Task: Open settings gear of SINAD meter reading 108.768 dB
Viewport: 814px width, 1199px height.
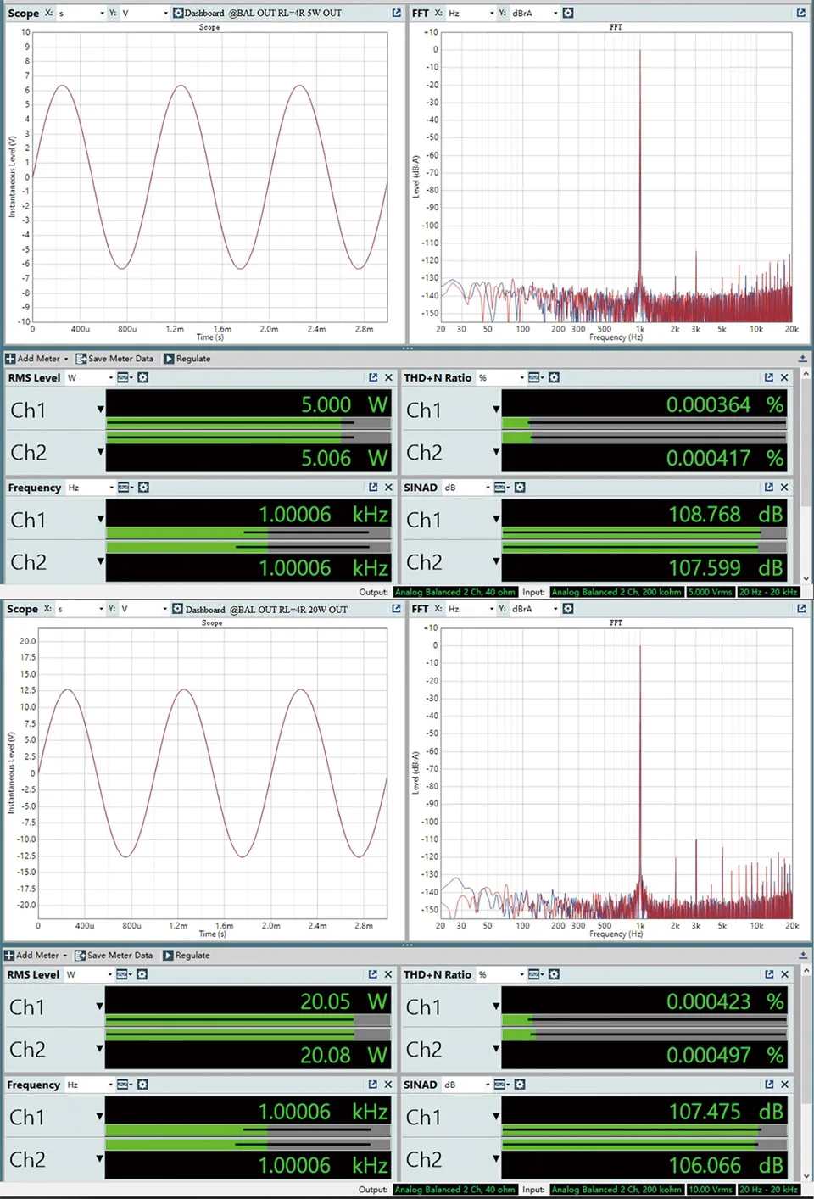Action: point(520,487)
